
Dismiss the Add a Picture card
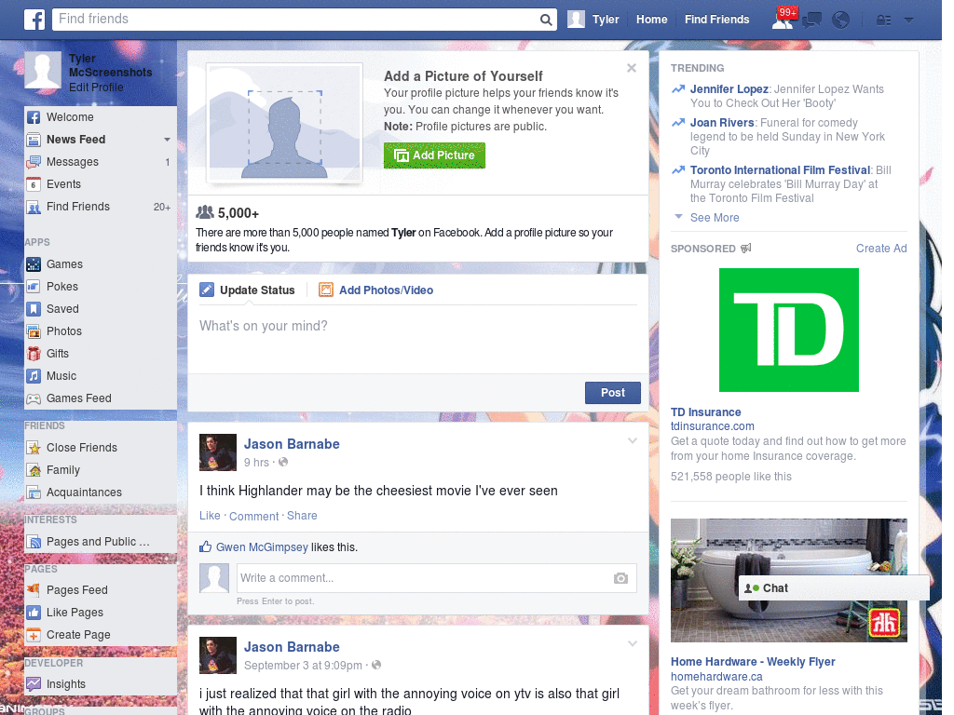tap(632, 68)
